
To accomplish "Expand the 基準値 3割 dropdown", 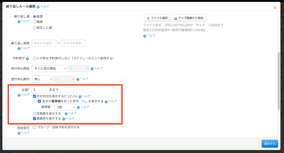I will pos(65,107).
